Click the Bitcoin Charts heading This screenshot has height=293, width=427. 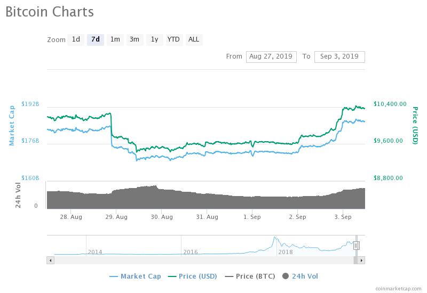(50, 12)
